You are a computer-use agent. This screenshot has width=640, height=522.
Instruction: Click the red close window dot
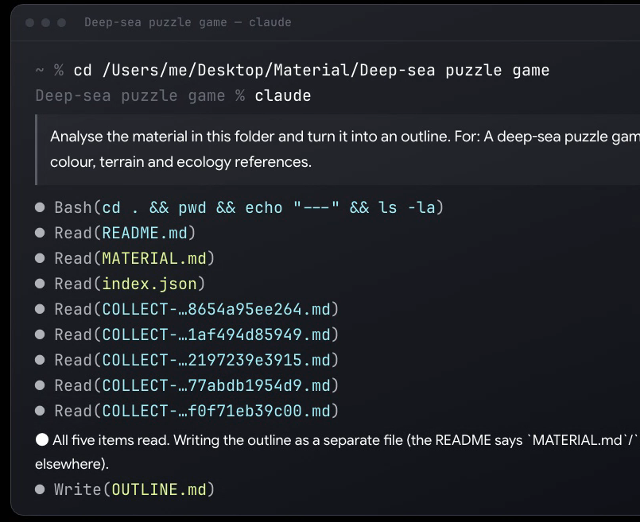(29, 22)
